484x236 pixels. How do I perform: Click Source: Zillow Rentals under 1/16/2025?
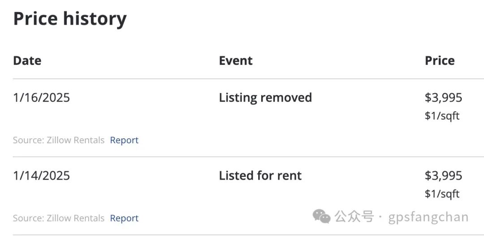[59, 140]
